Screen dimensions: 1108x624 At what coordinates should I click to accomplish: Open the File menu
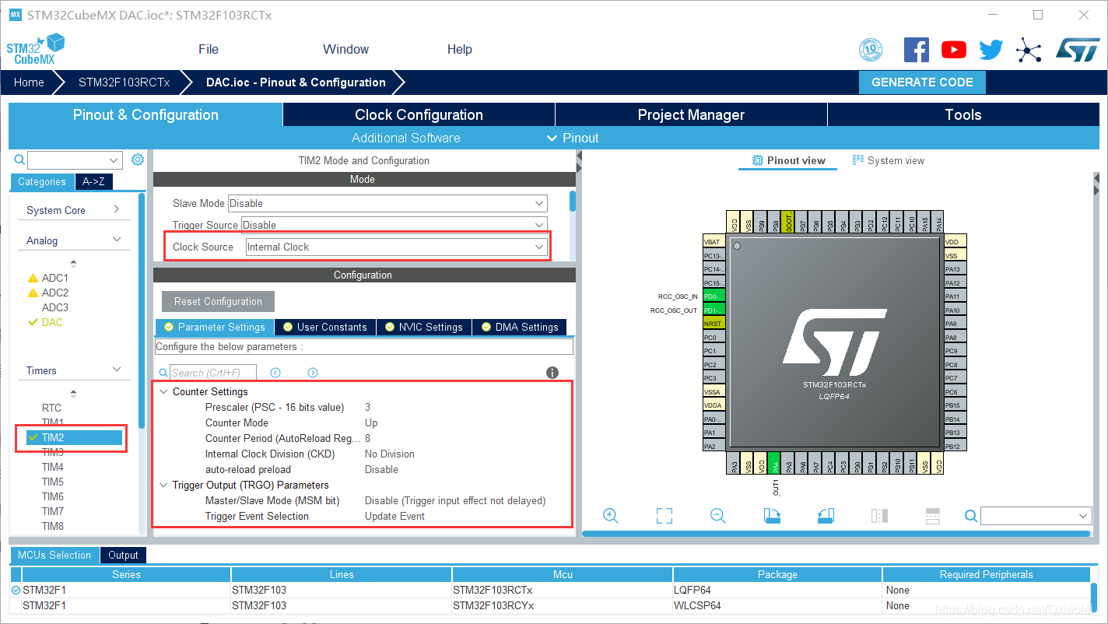tap(209, 49)
